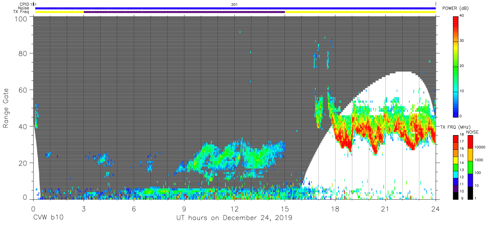This screenshot has width=490, height=226.
Task: Click the green region of POWER colorbar
Action: point(456,68)
